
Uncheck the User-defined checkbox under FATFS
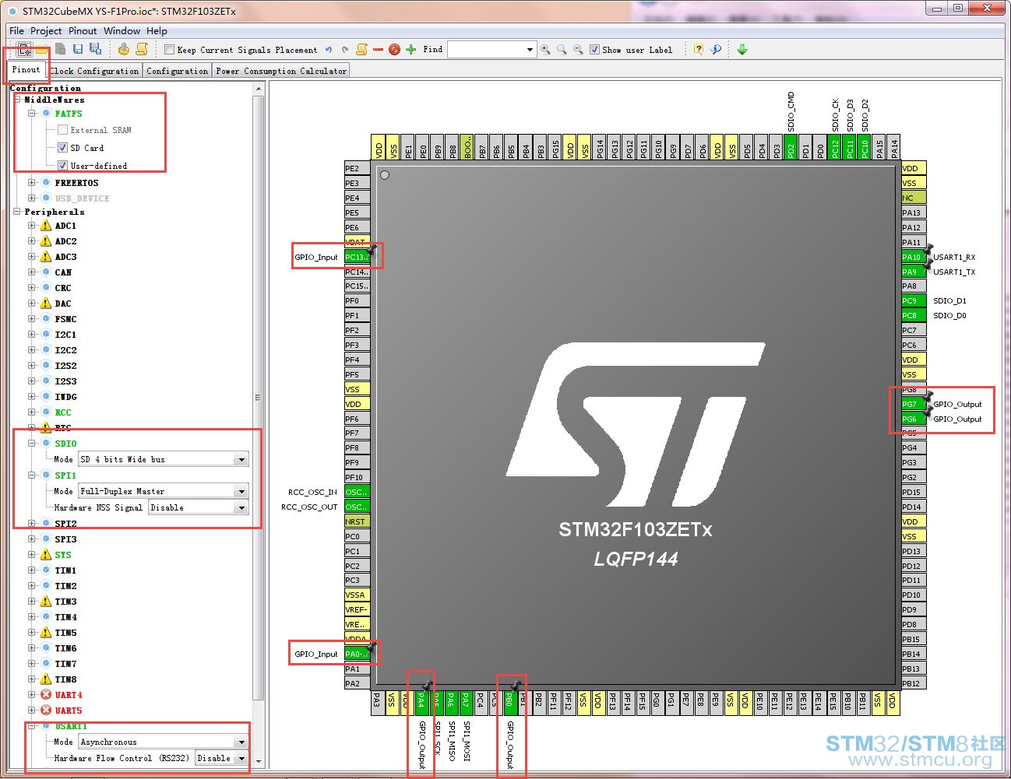point(62,166)
